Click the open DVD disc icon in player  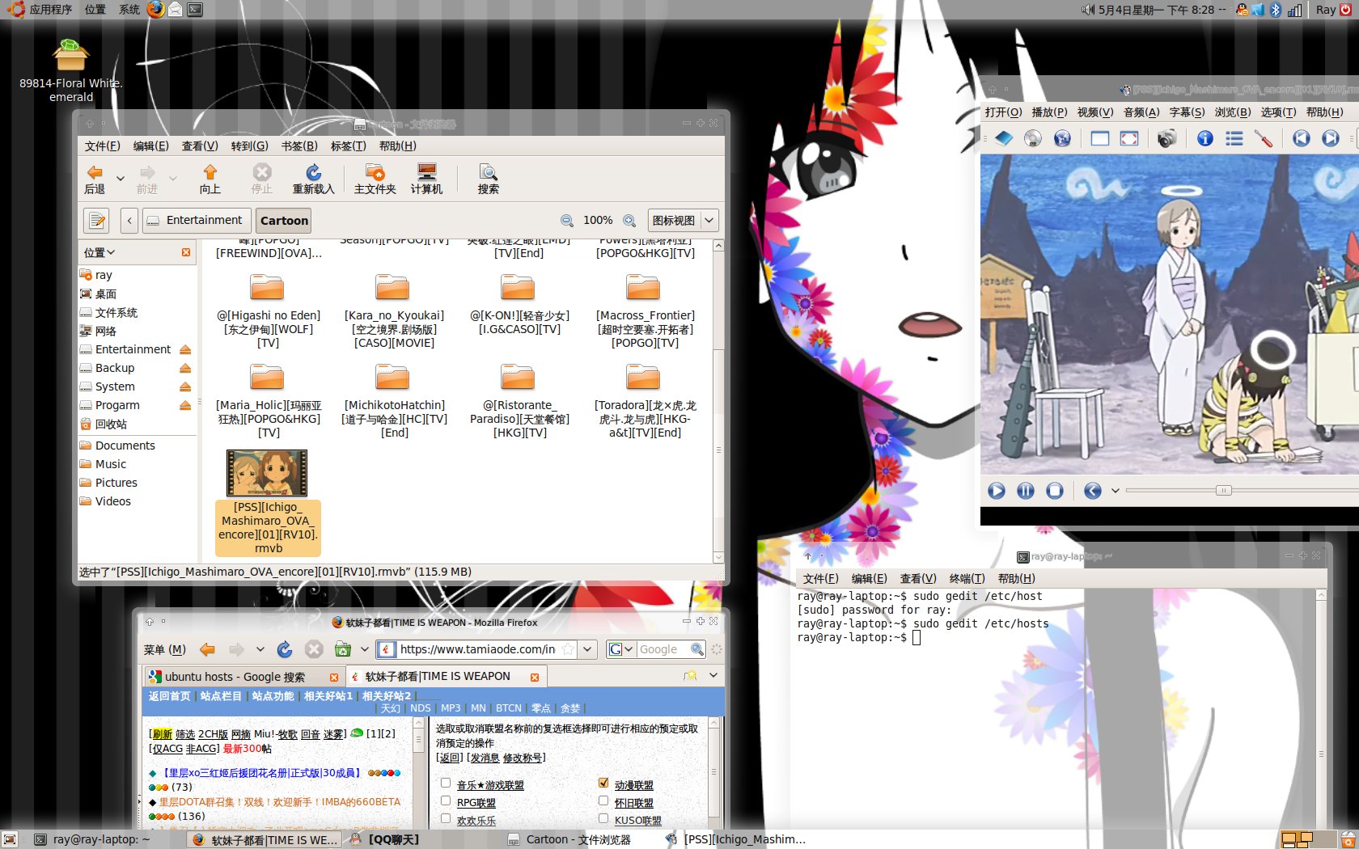click(x=1033, y=138)
